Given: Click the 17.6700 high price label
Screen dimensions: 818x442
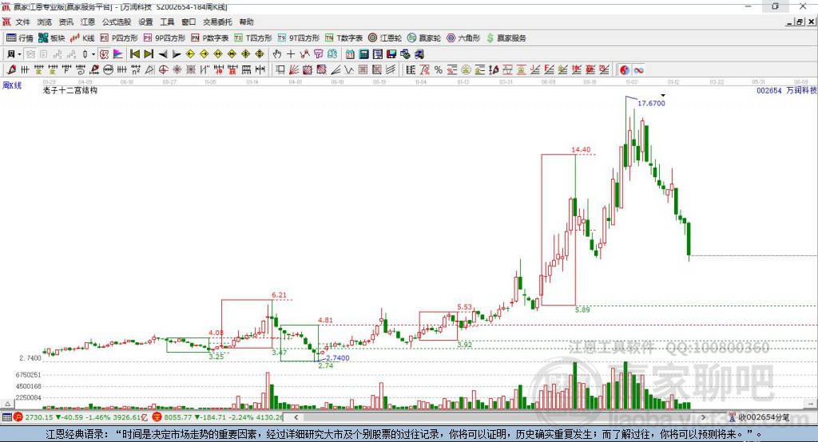Looking at the screenshot, I should click(651, 103).
